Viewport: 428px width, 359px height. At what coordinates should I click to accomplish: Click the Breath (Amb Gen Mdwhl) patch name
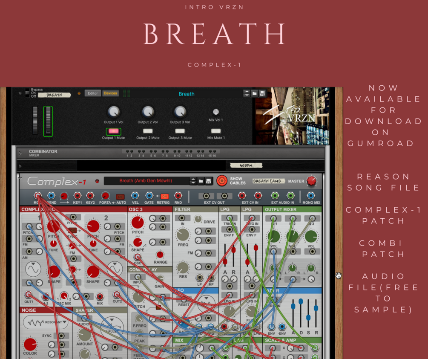pos(146,181)
